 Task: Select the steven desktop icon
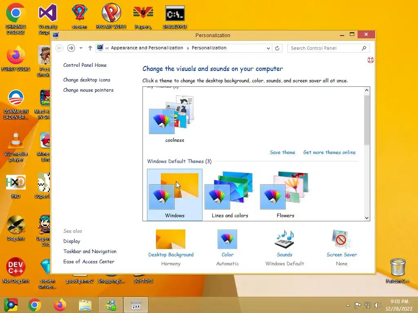(79, 16)
